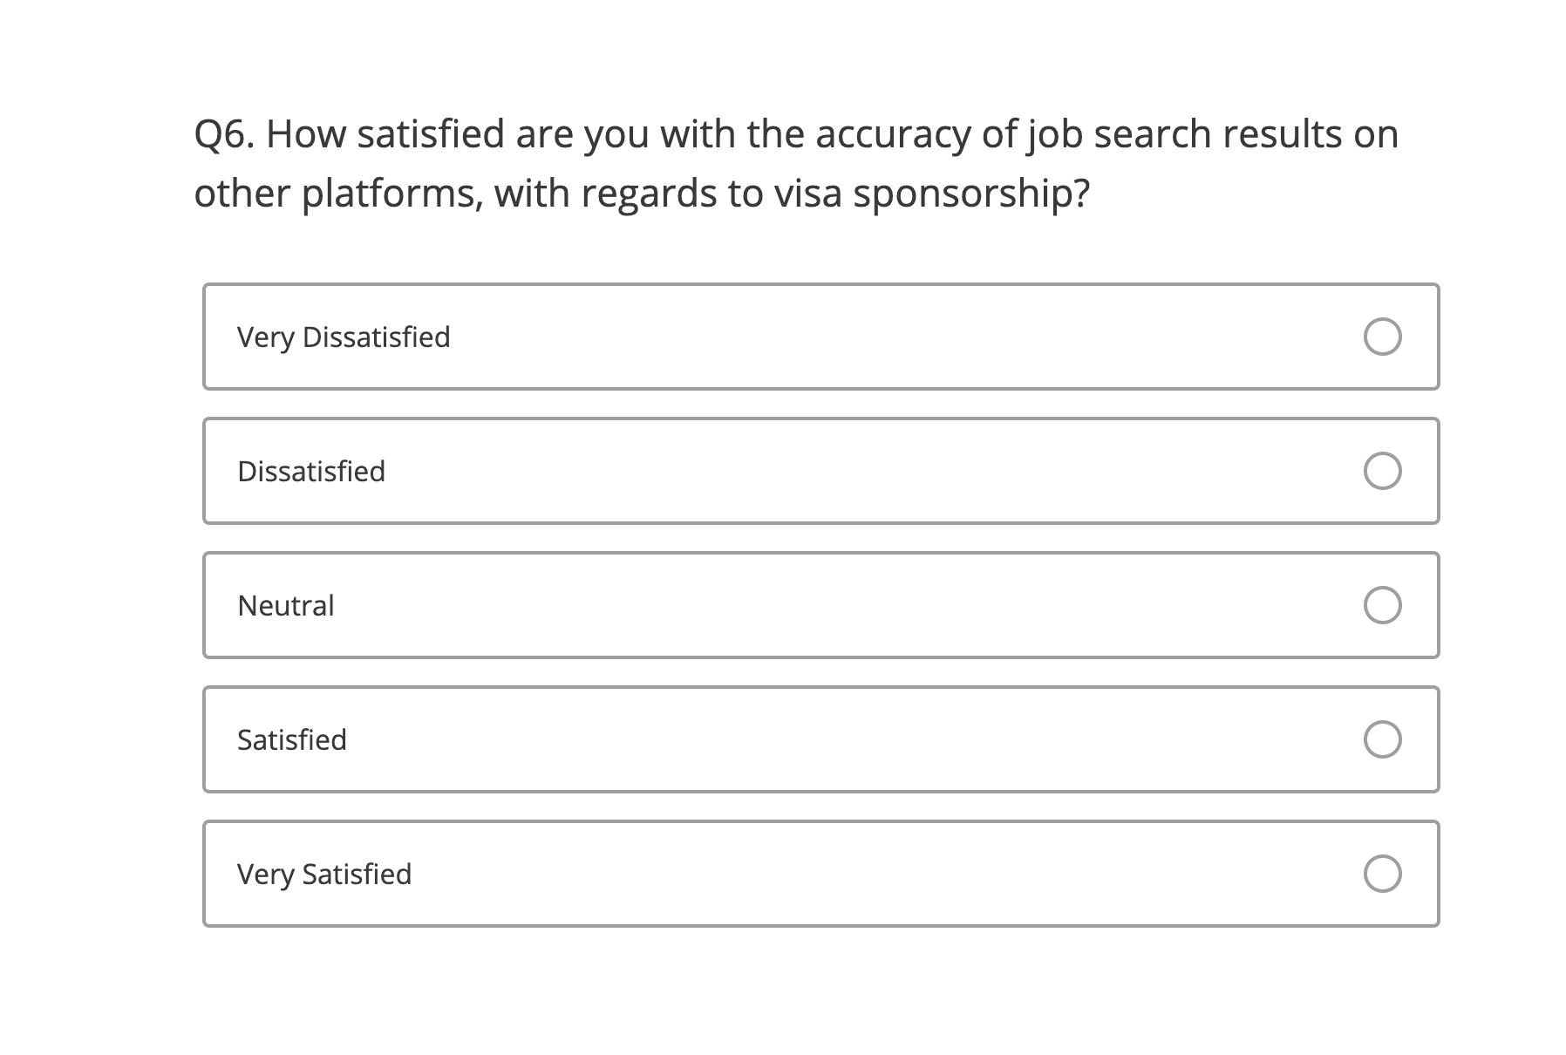Click middle of Very Dissatisfied option box
The width and height of the screenshot is (1566, 1055).
coord(820,337)
